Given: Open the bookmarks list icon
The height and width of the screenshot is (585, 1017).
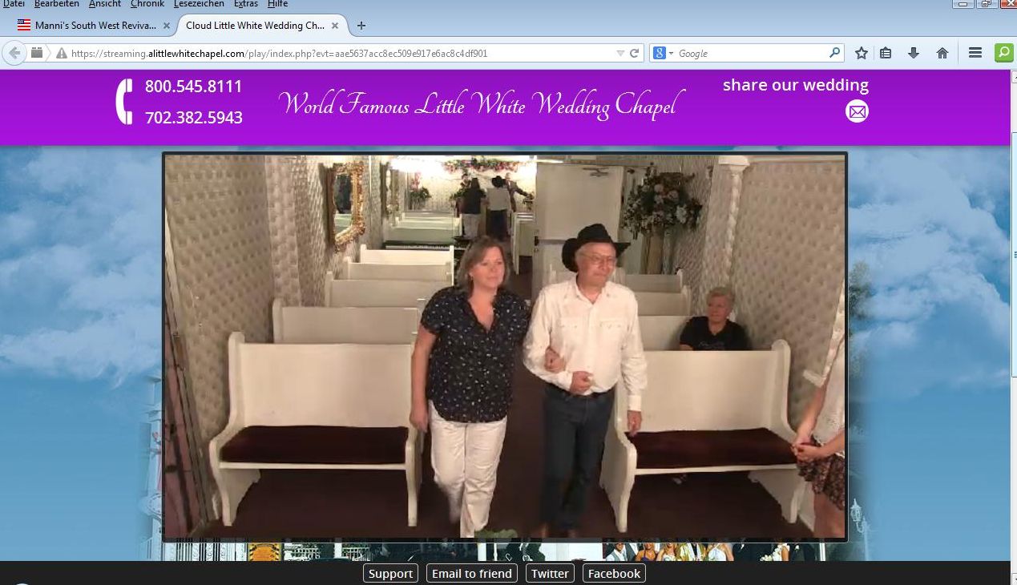Looking at the screenshot, I should click(x=886, y=53).
